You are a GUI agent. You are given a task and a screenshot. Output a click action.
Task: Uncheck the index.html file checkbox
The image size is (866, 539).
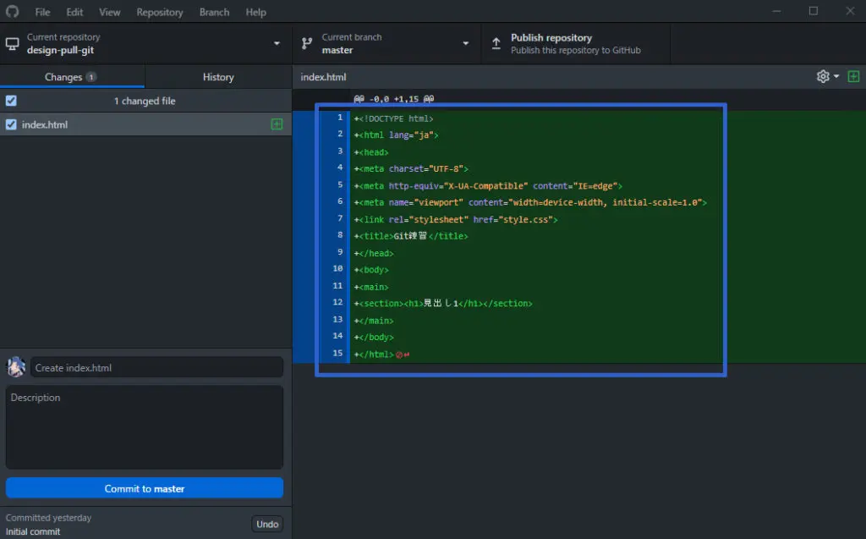click(x=10, y=124)
